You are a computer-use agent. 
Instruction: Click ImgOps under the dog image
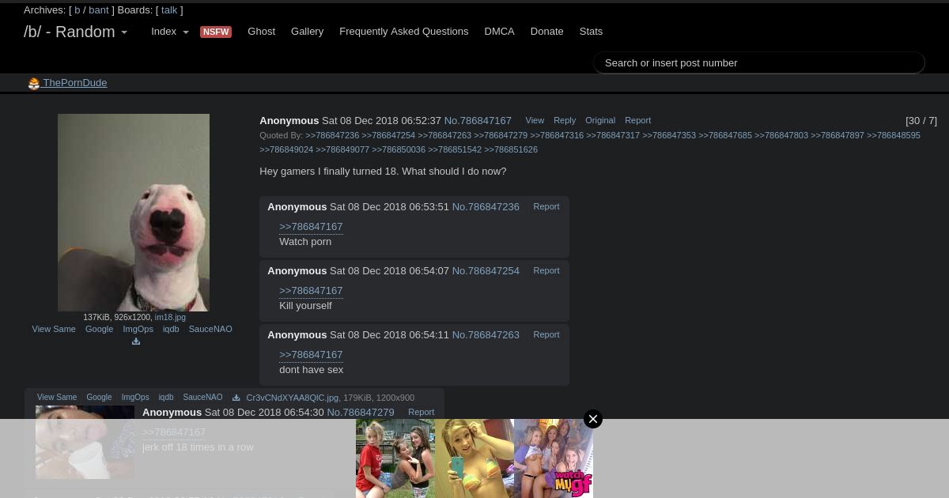click(x=138, y=329)
